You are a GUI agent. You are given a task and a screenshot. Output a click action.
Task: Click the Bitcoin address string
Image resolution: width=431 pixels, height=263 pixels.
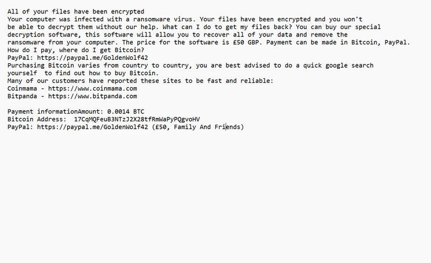point(137,119)
